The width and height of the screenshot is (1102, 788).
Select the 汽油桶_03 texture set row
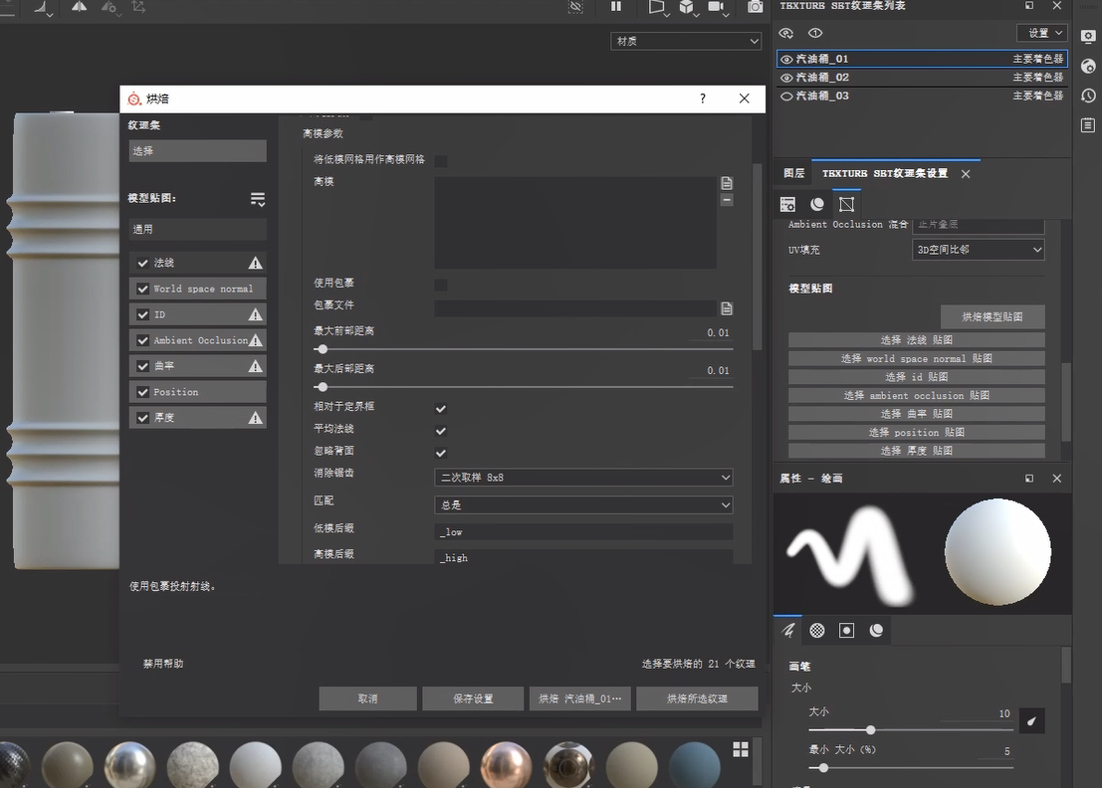pyautogui.click(x=896, y=97)
